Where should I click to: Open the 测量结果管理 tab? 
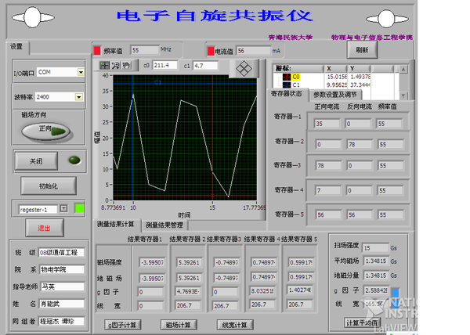(x=164, y=225)
